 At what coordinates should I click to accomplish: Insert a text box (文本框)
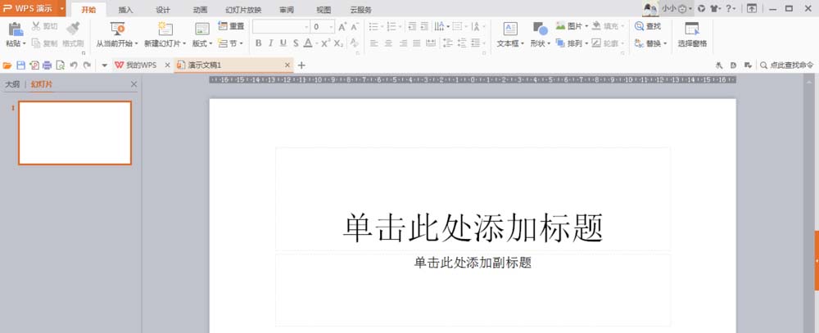coord(509,29)
